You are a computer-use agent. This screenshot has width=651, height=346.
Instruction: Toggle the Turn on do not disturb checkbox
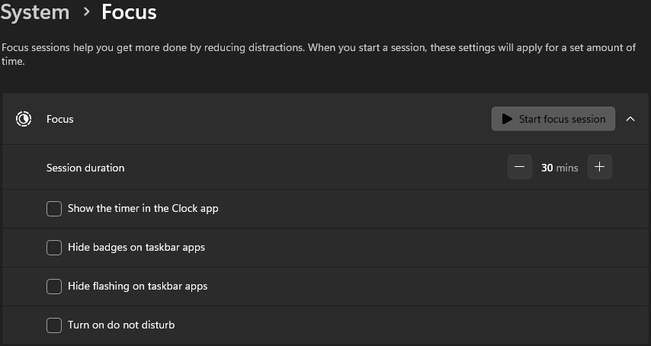(x=54, y=325)
